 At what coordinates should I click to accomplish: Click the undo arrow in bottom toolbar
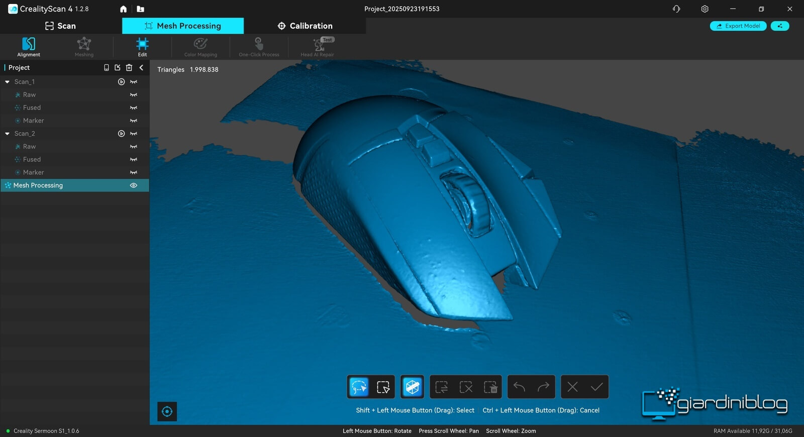520,387
